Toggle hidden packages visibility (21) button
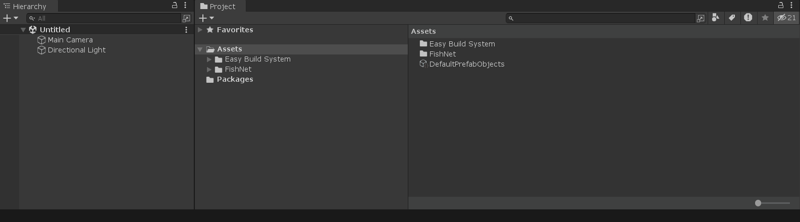800x222 pixels. (786, 18)
